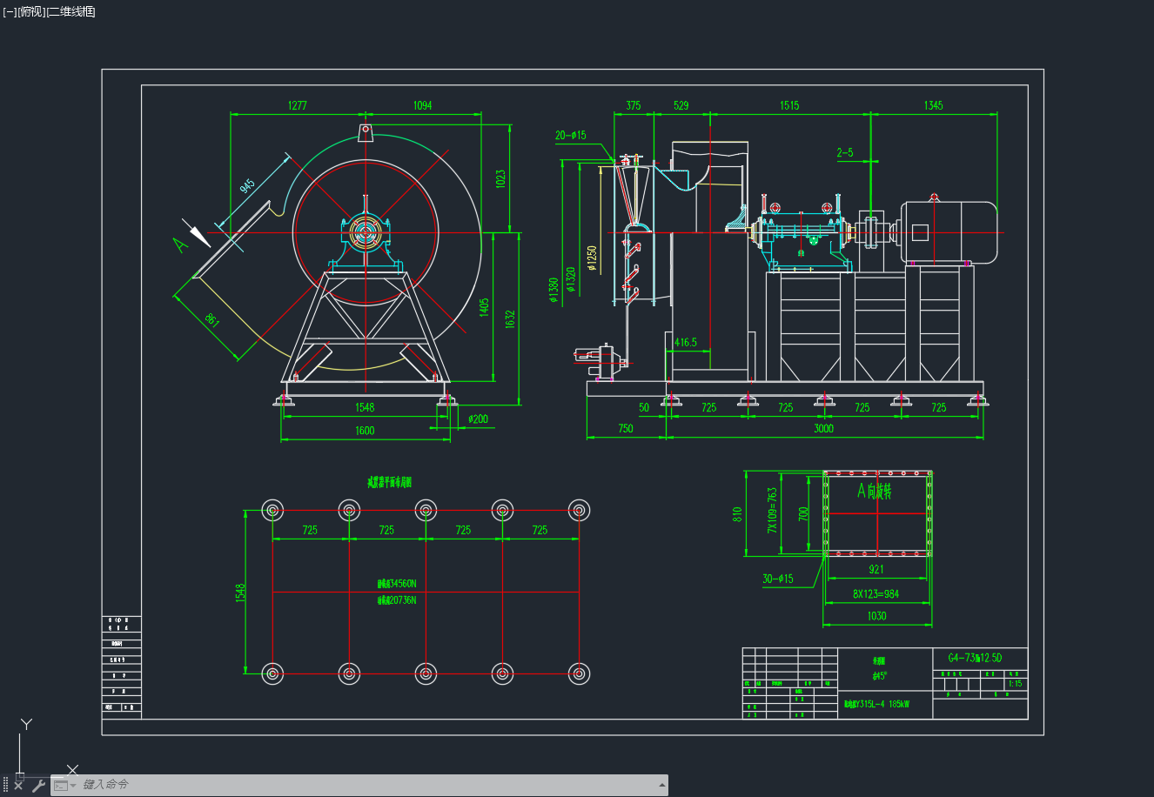Open command line customize wrench menu
The width and height of the screenshot is (1154, 797).
(x=38, y=786)
